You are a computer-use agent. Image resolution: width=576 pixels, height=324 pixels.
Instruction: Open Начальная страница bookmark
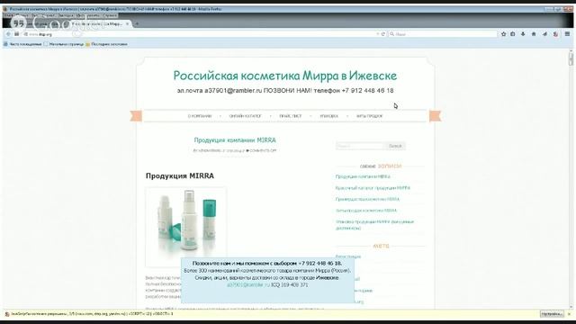64,44
